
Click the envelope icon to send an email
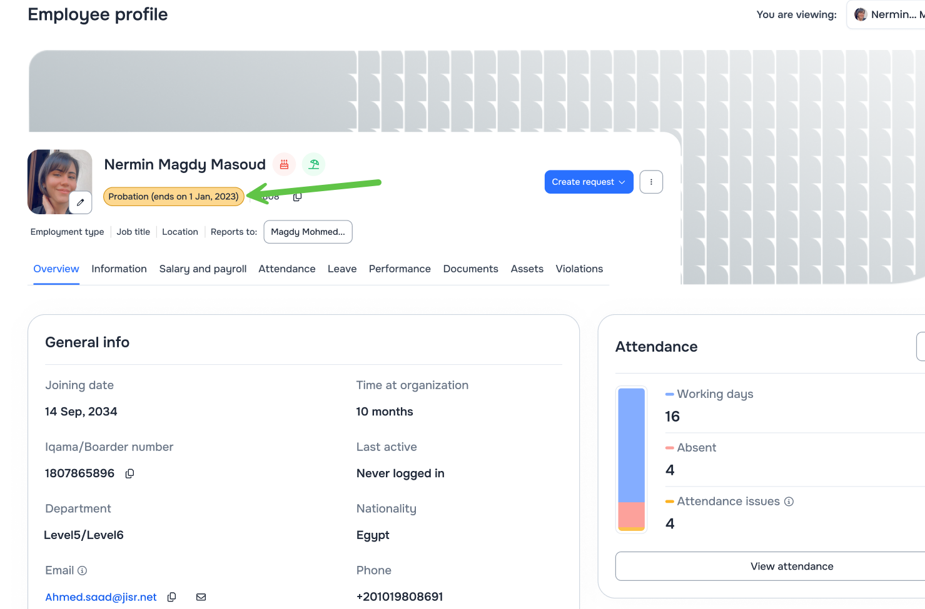[201, 597]
